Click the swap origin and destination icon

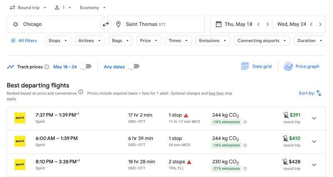106,25
